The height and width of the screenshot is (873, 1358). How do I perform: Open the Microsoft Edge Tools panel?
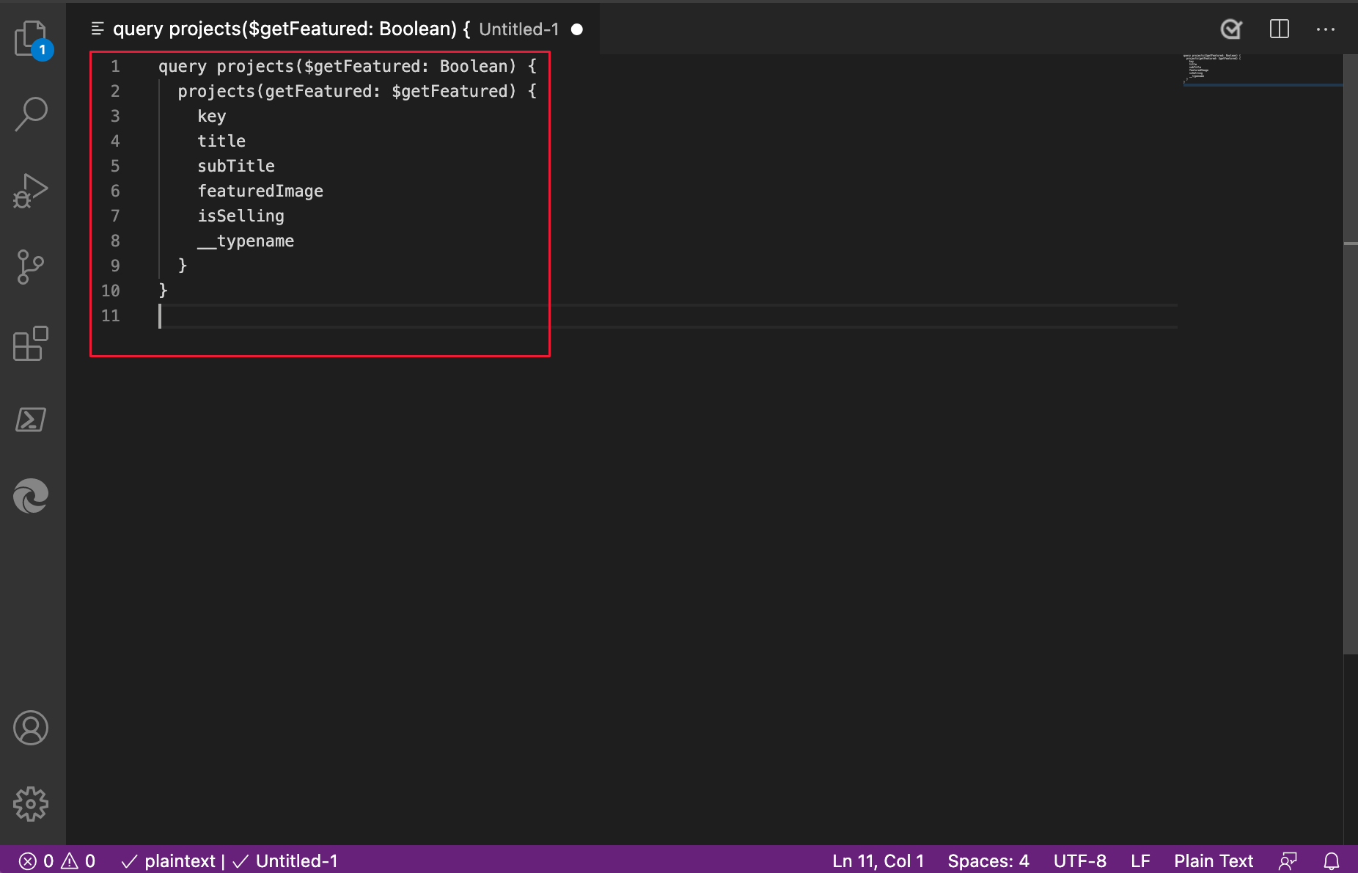32,496
